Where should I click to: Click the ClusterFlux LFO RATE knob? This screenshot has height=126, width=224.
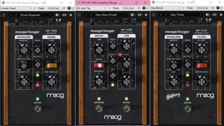127,64
